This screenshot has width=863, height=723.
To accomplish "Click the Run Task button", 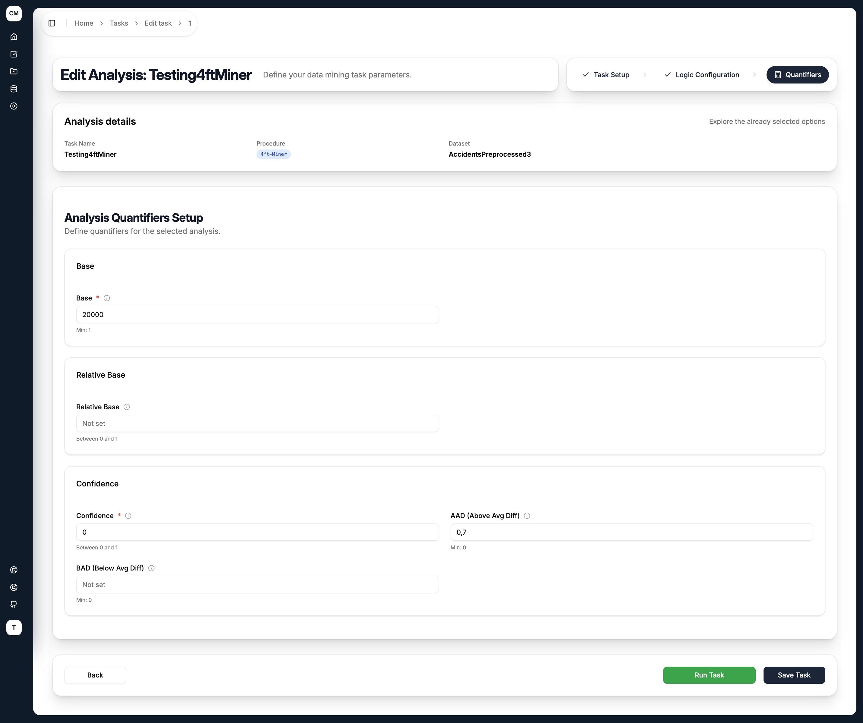I will coord(709,675).
